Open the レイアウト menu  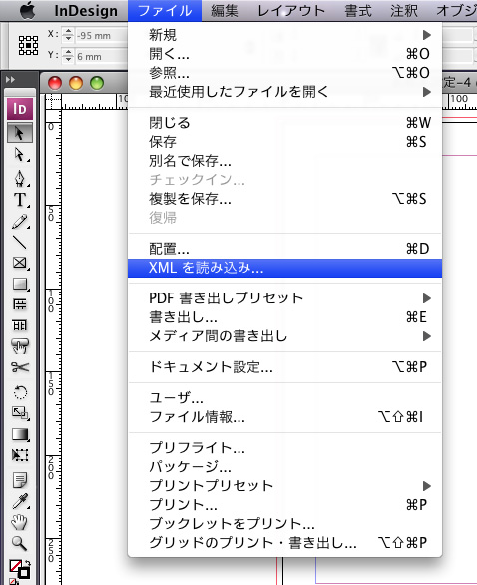(x=291, y=10)
